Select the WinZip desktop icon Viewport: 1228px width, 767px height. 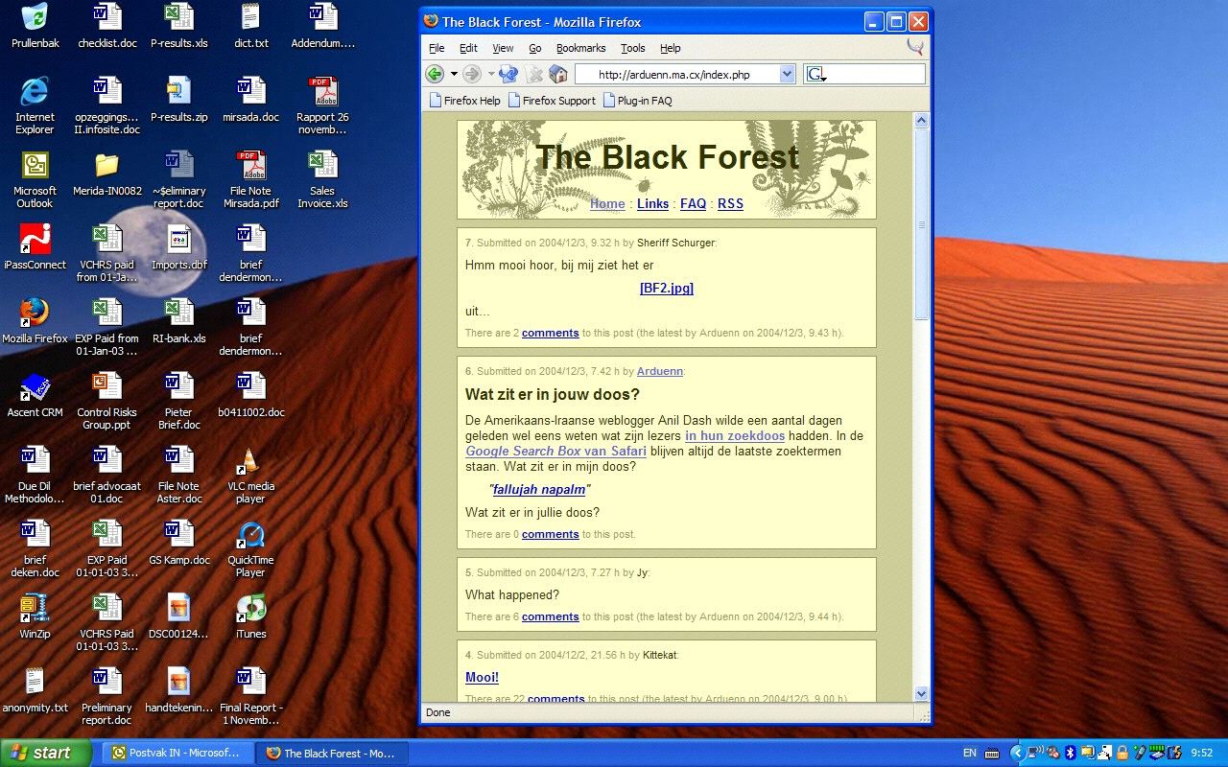pos(35,616)
